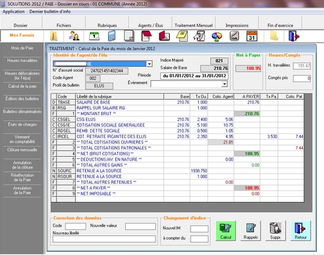This screenshot has width=324, height=255.
Task: Open Clôture mensuelle sidebar item
Action: [22, 150]
